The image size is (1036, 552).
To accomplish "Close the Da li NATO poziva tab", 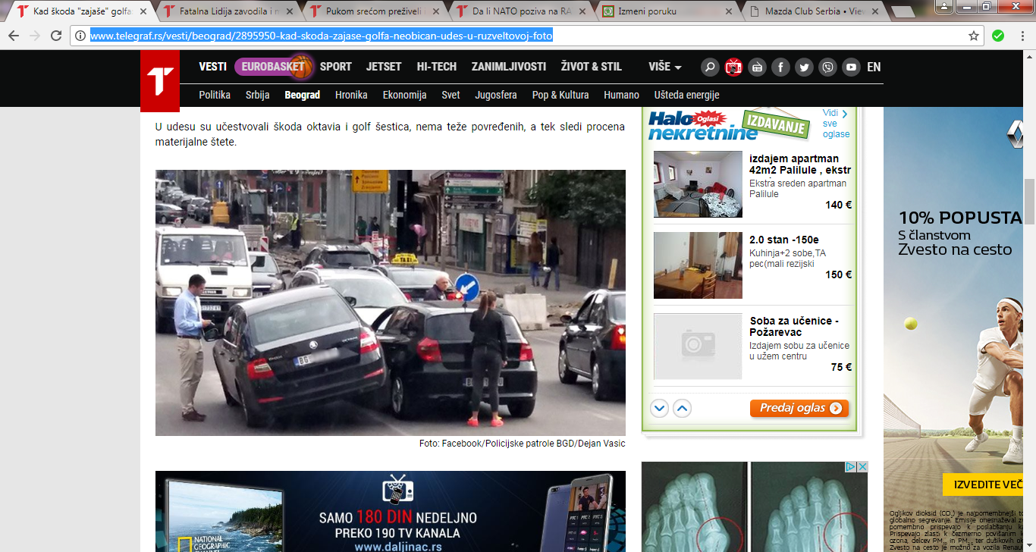I will click(x=583, y=12).
